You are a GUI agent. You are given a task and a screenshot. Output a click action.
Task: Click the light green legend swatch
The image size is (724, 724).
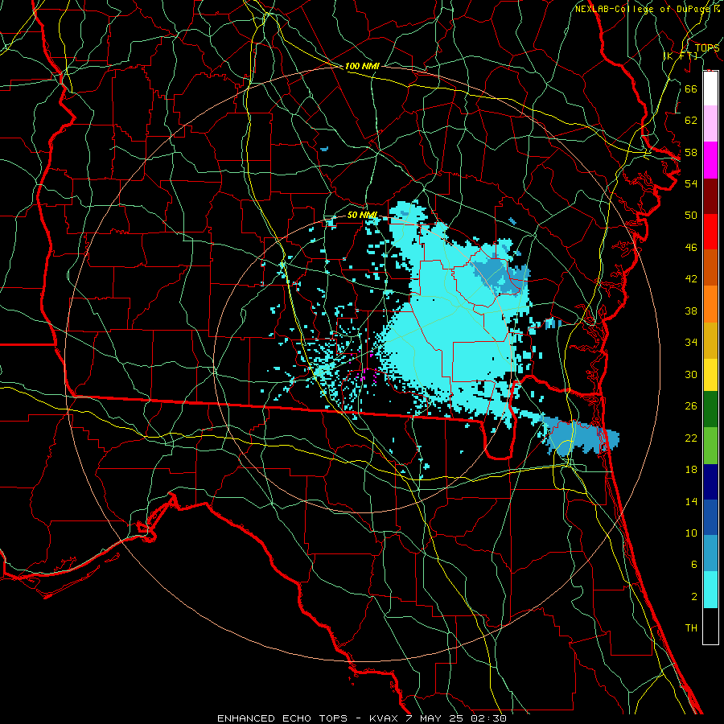coord(710,446)
